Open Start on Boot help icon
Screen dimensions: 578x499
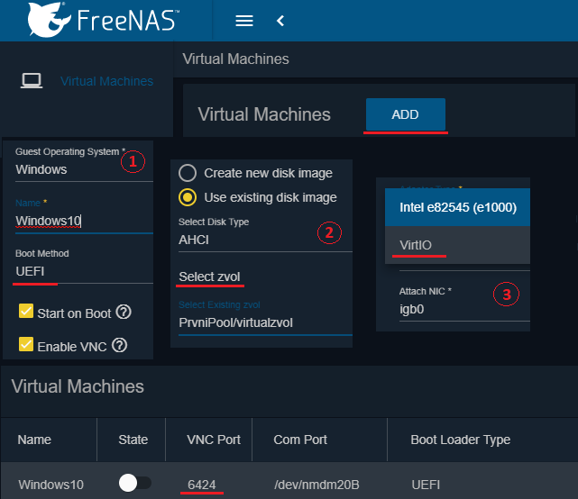pyautogui.click(x=124, y=313)
